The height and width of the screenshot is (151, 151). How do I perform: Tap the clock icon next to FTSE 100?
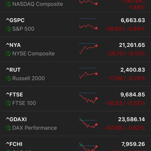coord(9,103)
